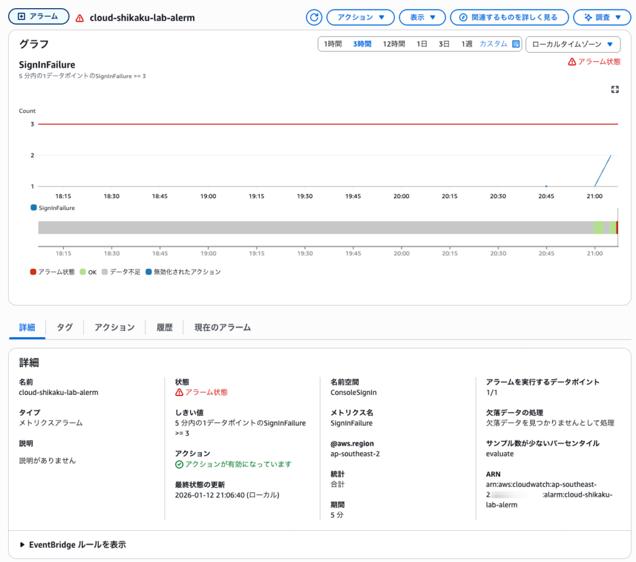636x562 pixels.
Task: Toggle the SignInFailure legend series swatch
Action: [34, 207]
